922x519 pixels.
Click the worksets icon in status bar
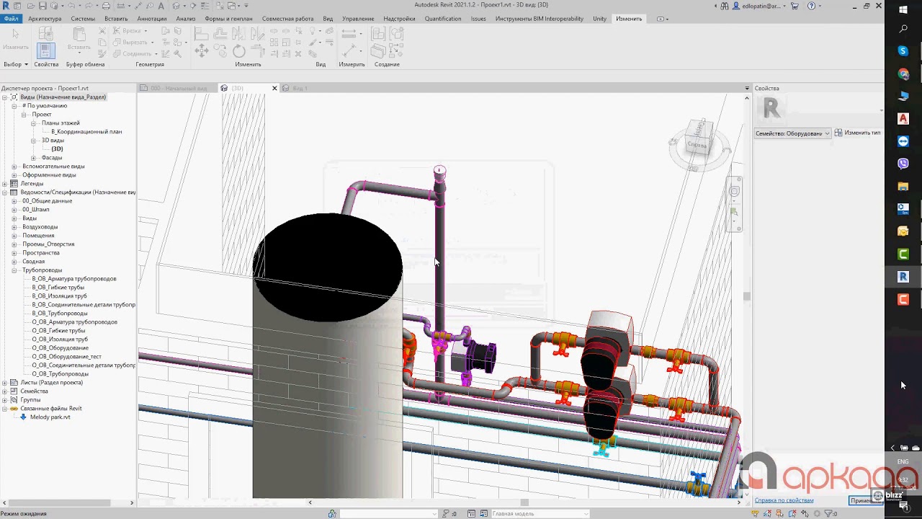point(332,514)
